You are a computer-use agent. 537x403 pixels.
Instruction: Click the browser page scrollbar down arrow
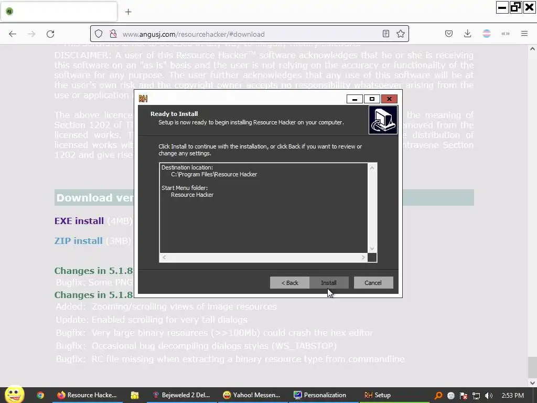click(532, 383)
